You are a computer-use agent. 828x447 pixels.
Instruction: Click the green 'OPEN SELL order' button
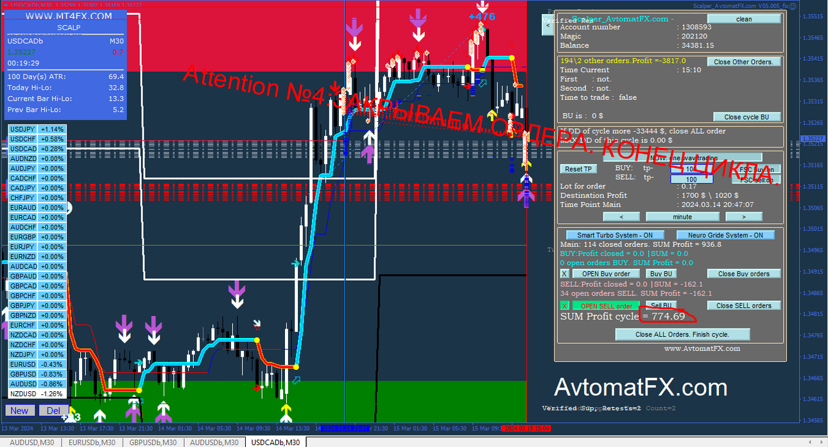point(606,306)
